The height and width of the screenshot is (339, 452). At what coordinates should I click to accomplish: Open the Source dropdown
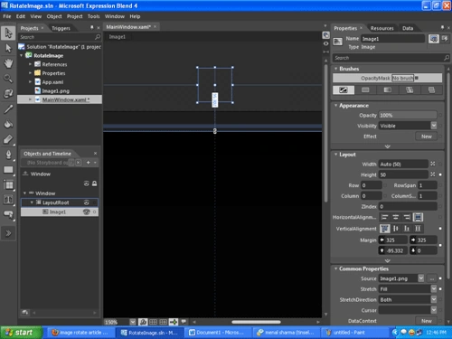pyautogui.click(x=421, y=278)
